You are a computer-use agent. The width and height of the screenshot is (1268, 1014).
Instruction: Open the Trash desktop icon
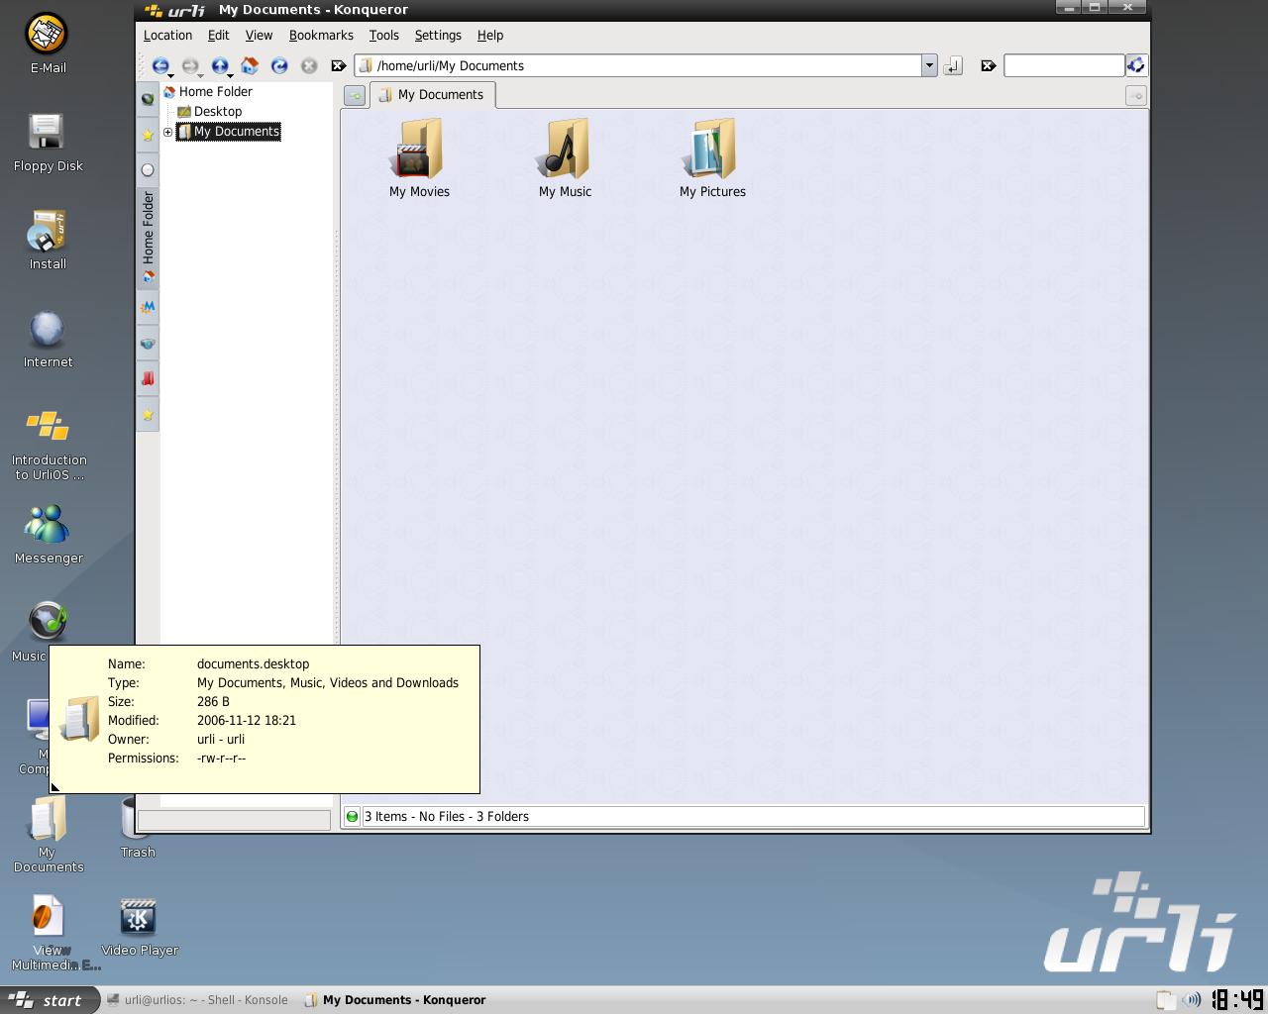[138, 829]
